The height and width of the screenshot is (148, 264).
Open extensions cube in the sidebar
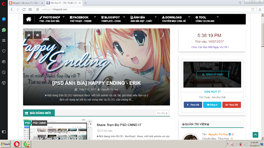(4, 83)
